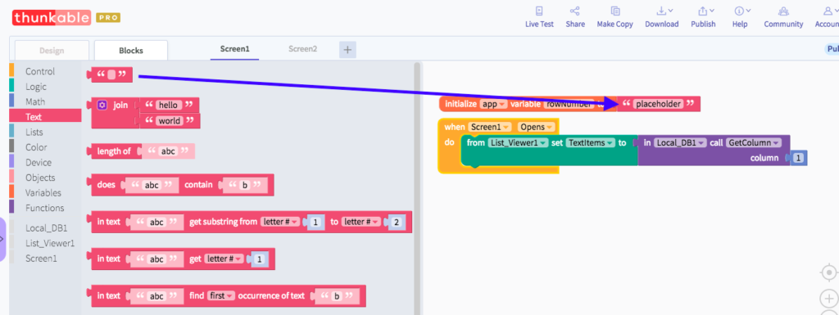
Task: Open the GetColumn call dropdown
Action: pyautogui.click(x=746, y=142)
